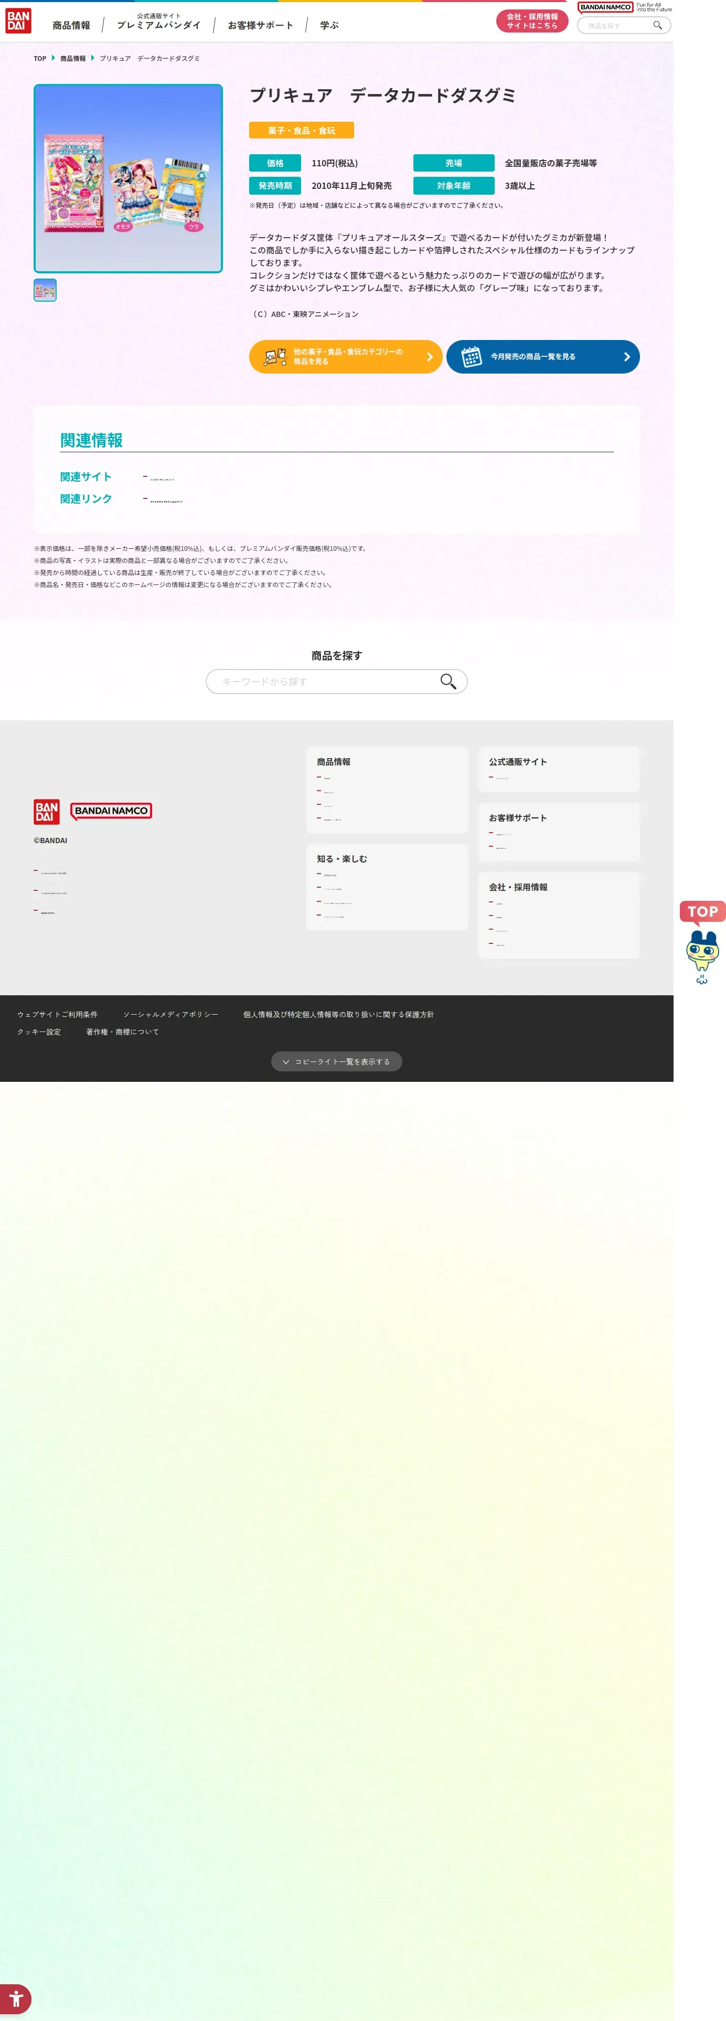Open footer 知る・楽しむ section heading
This screenshot has width=726, height=2021.
point(342,859)
